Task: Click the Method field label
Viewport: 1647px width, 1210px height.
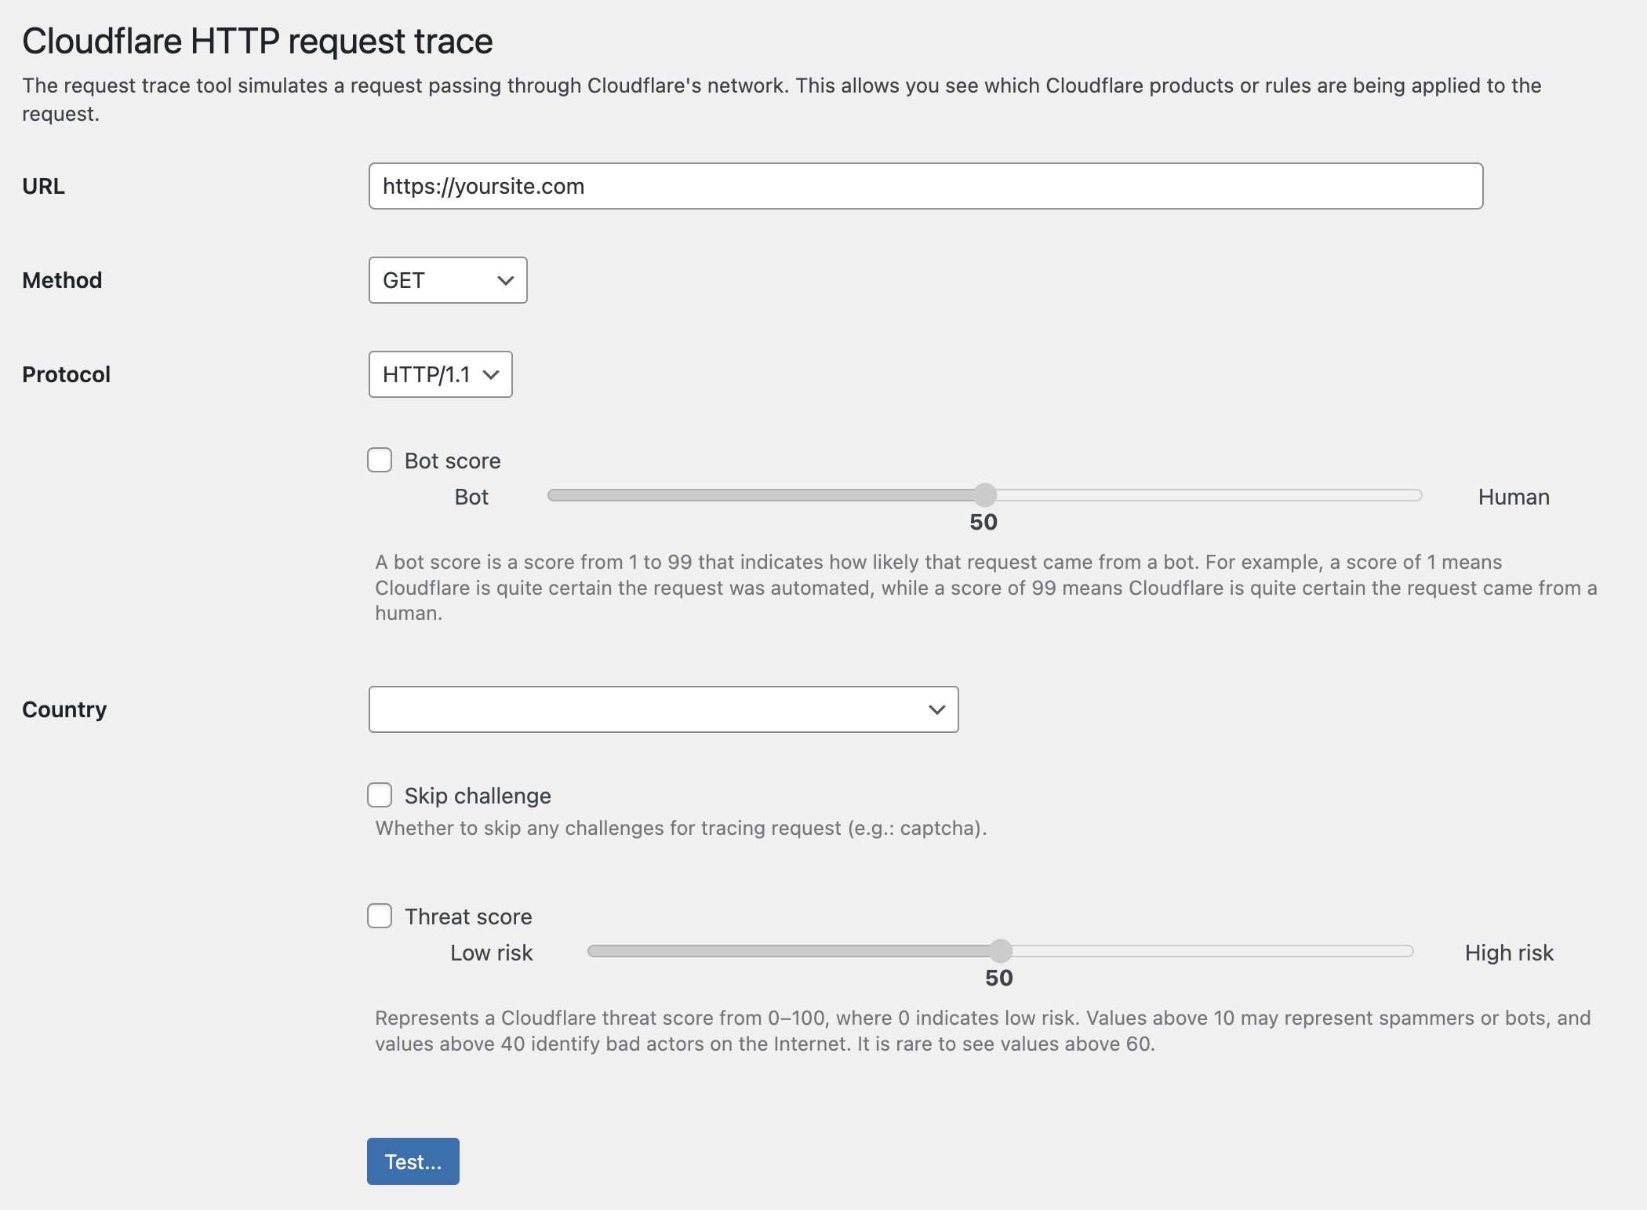Action: coord(62,280)
